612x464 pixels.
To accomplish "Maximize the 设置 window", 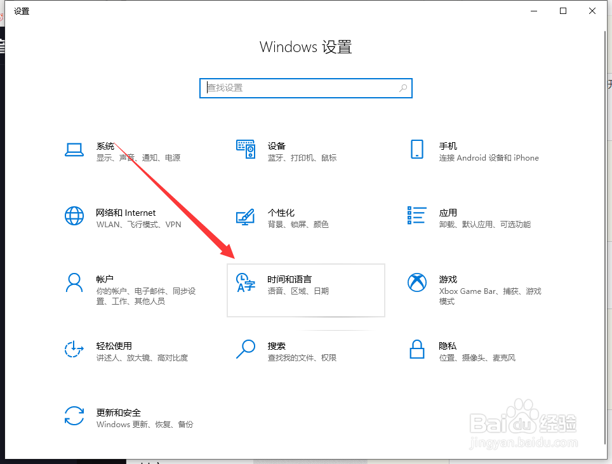I will coord(563,11).
